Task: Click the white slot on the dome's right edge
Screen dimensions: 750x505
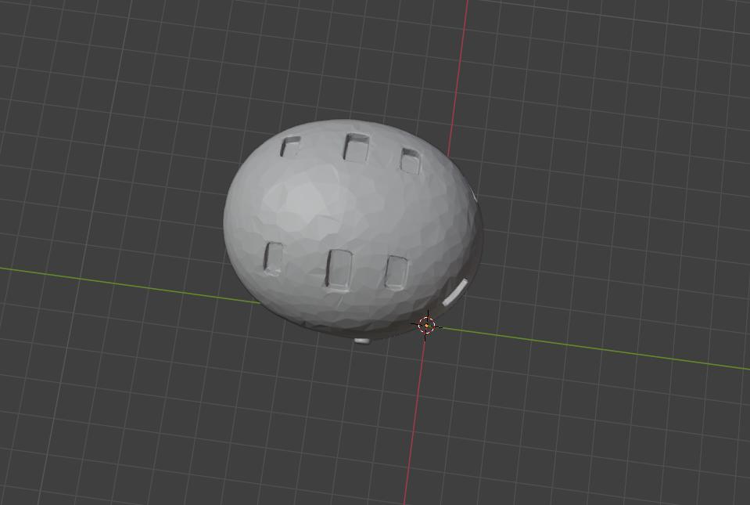Action: 454,293
